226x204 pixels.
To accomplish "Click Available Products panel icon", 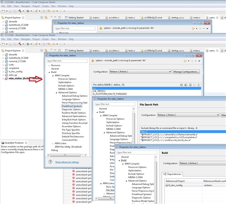I will click(x=3, y=143).
